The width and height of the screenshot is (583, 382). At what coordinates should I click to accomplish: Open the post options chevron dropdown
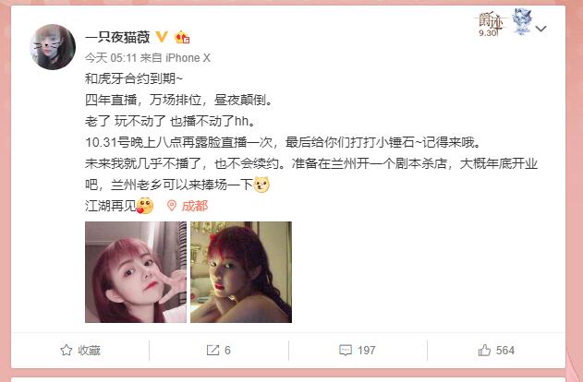pos(541,29)
